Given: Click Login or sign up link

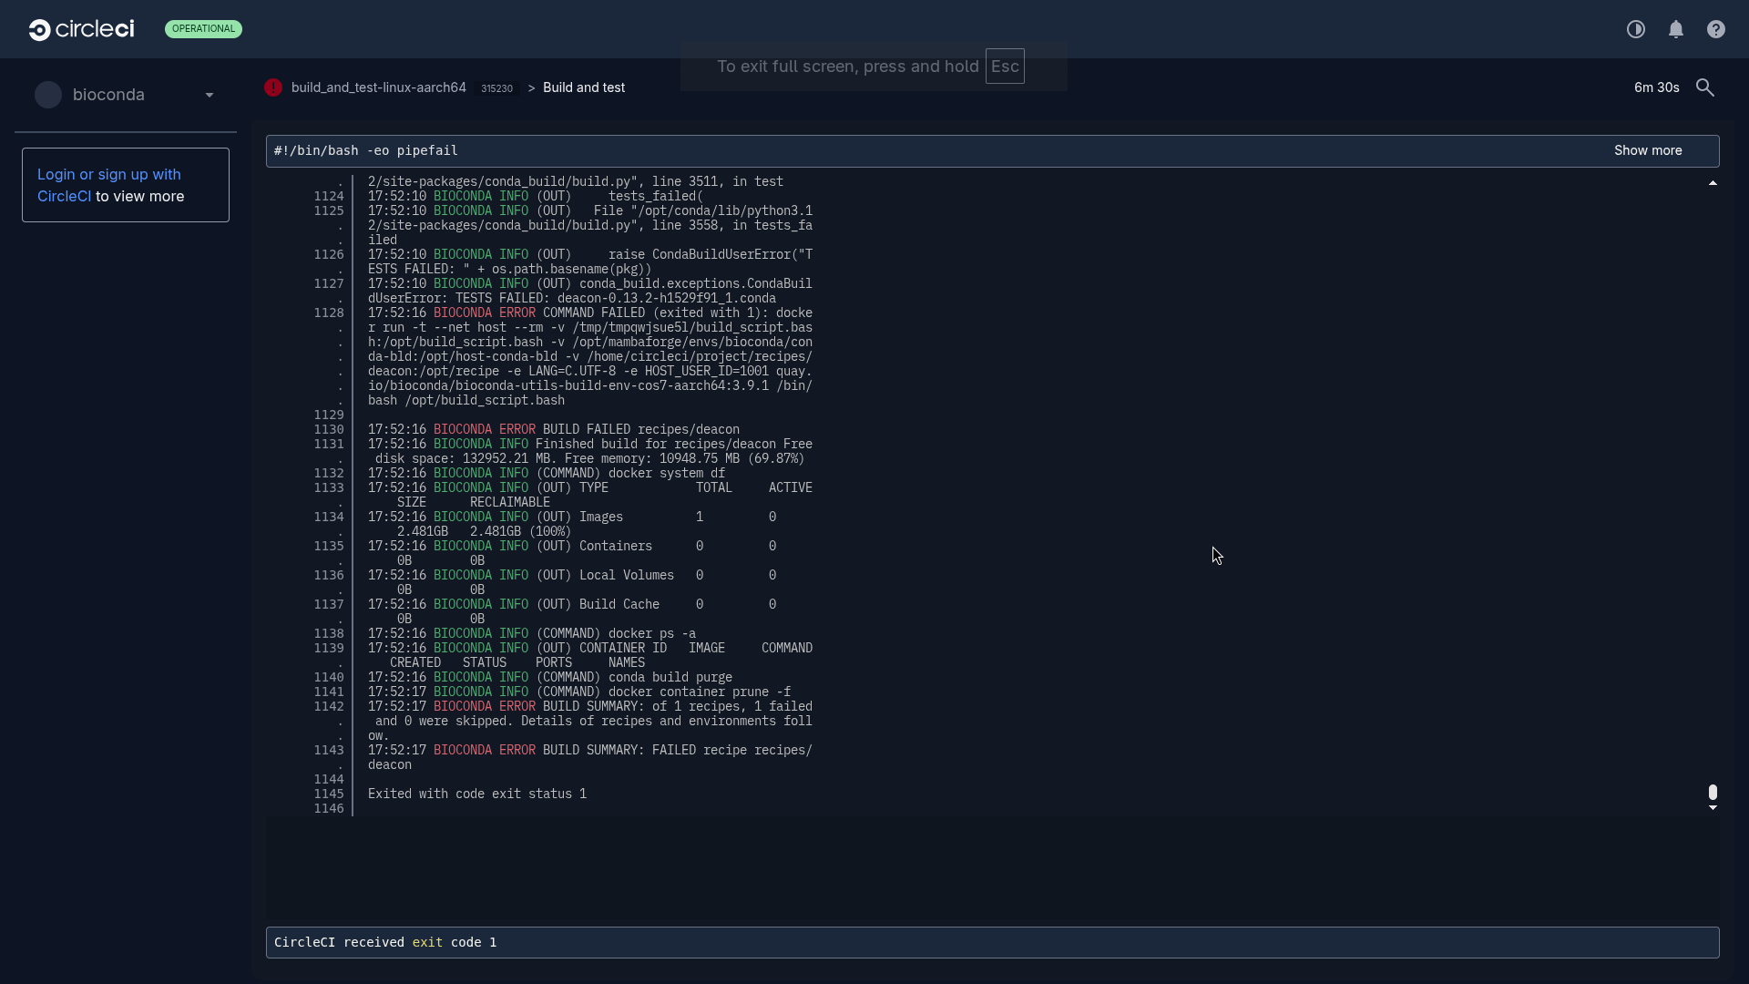Looking at the screenshot, I should point(108,174).
